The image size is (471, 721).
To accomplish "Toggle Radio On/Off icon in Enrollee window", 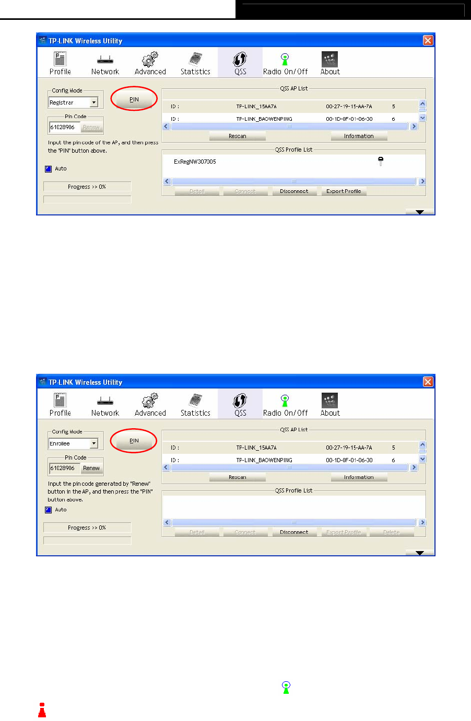I will pos(285,400).
